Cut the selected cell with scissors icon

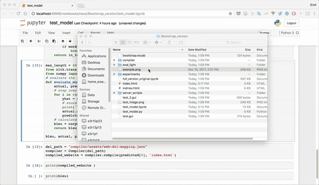point(39,41)
